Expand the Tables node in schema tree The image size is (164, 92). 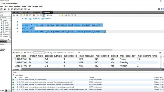(x=5, y=20)
